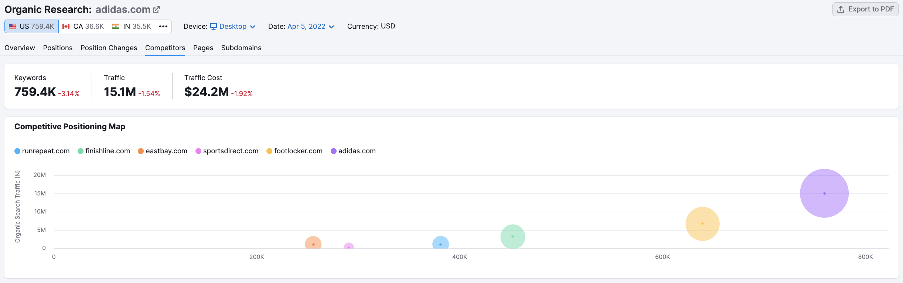Screen dimensions: 903x283
Task: Click the purple adidas.com bubble
Action: click(824, 193)
